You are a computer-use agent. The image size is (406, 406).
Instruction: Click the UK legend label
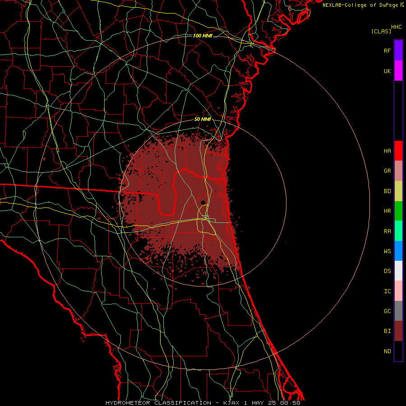[x=387, y=71]
